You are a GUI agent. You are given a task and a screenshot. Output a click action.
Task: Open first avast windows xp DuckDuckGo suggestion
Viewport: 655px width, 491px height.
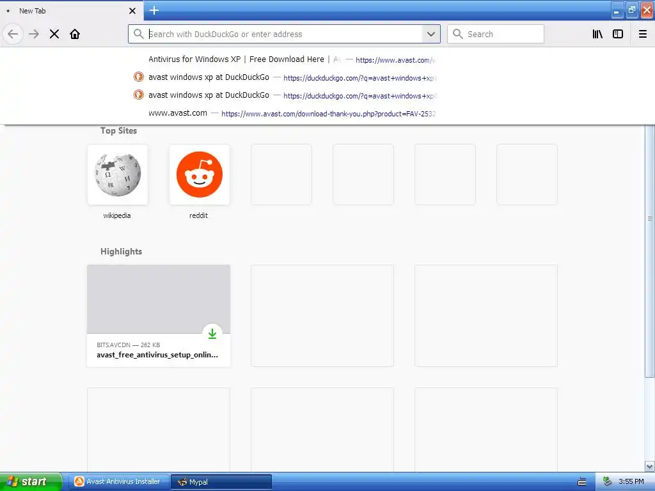(x=284, y=77)
